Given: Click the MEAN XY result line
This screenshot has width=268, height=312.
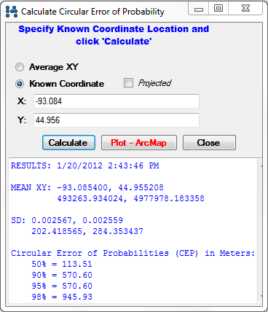Looking at the screenshot, I should coord(87,187).
